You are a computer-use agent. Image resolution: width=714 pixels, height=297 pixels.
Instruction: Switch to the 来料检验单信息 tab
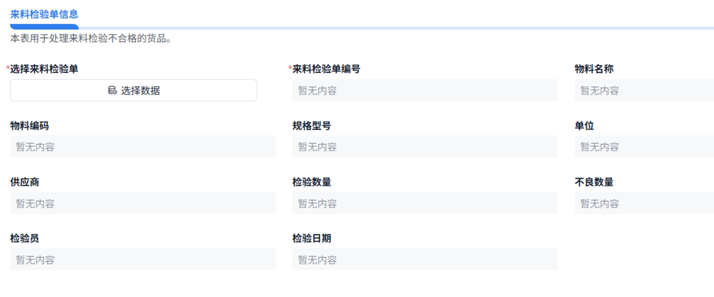[x=44, y=14]
